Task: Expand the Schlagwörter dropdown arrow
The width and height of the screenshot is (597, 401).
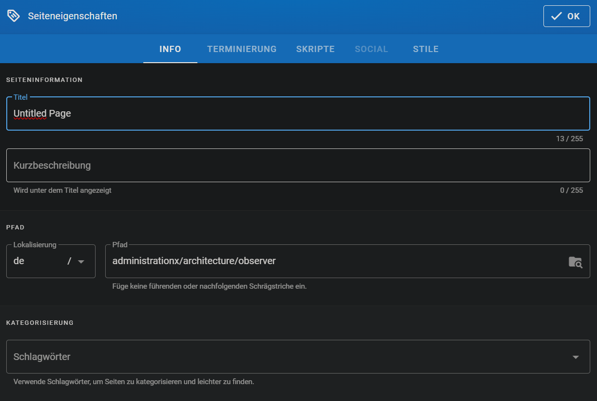Action: tap(575, 357)
